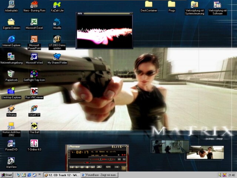Switch to ForumBase browser taskbar button

(100, 175)
